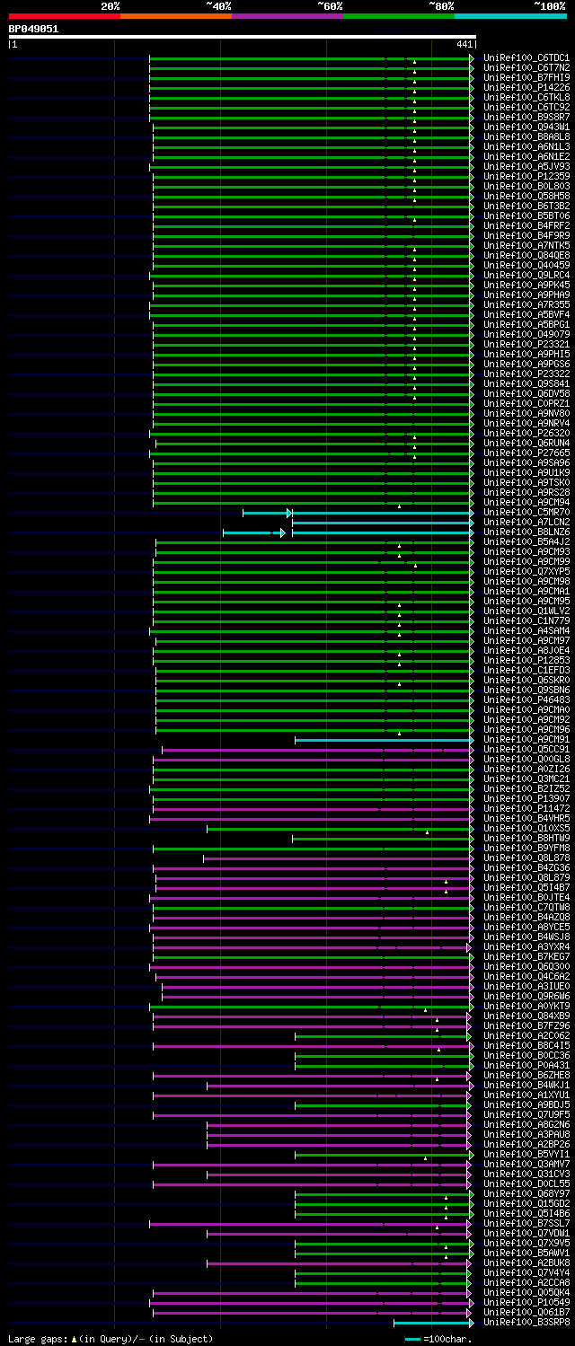Image resolution: width=575 pixels, height=1346 pixels.
Task: Select the label UniRef100_A7NTK5
Action: (x=526, y=246)
